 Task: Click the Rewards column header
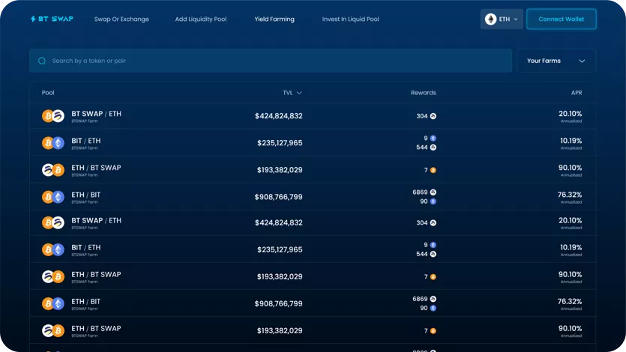(x=423, y=92)
